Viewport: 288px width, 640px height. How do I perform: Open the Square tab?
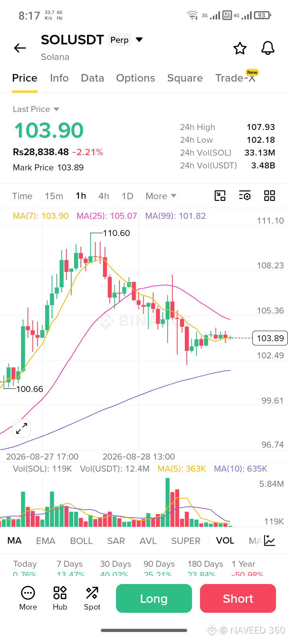tap(185, 78)
